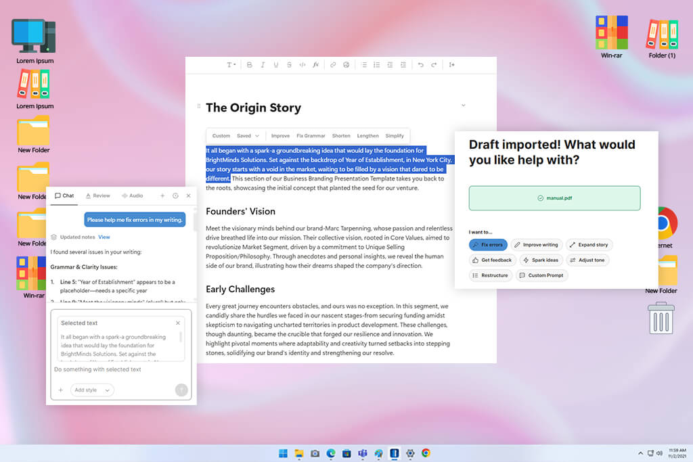
Task: Select the Get feedback option
Action: coord(492,260)
